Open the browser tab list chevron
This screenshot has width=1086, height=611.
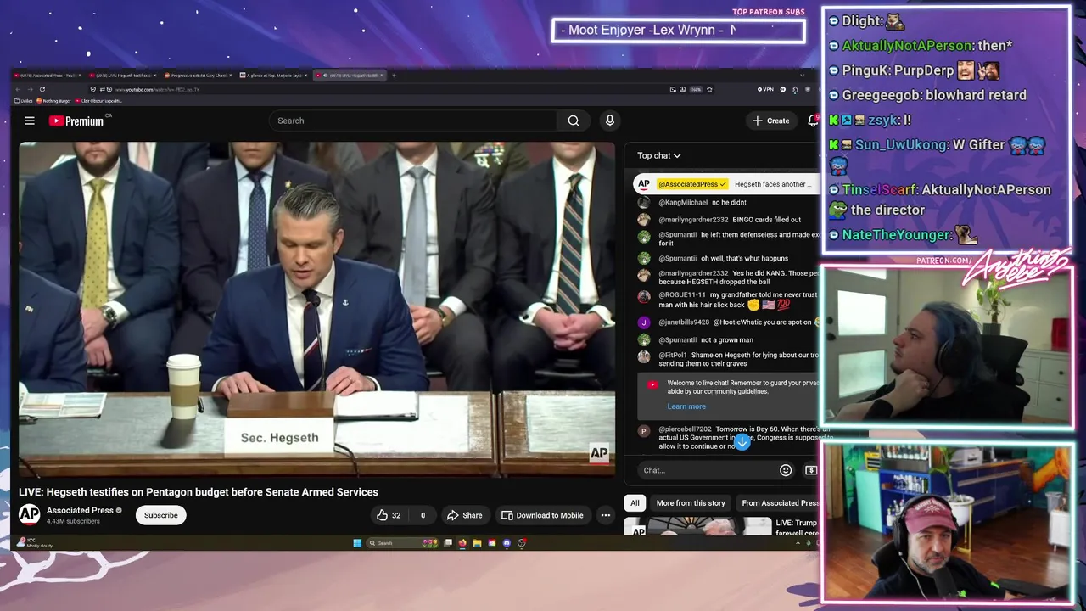[802, 76]
